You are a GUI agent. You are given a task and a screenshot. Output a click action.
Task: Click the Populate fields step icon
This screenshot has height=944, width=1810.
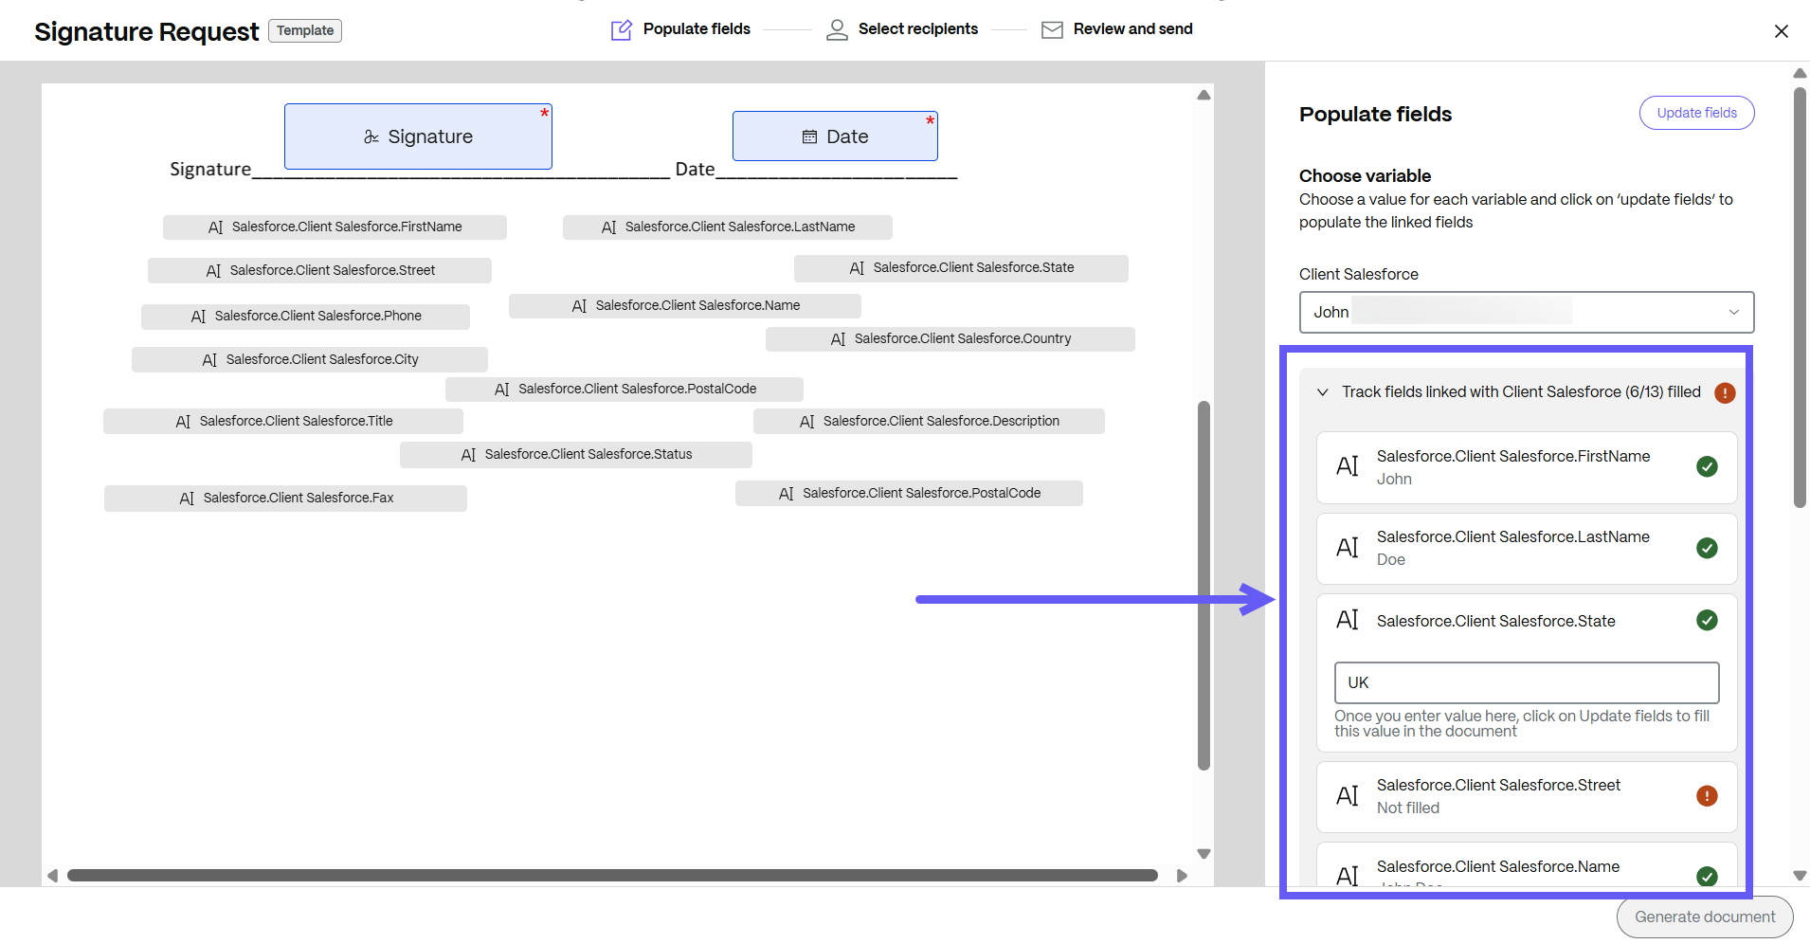pyautogui.click(x=622, y=30)
